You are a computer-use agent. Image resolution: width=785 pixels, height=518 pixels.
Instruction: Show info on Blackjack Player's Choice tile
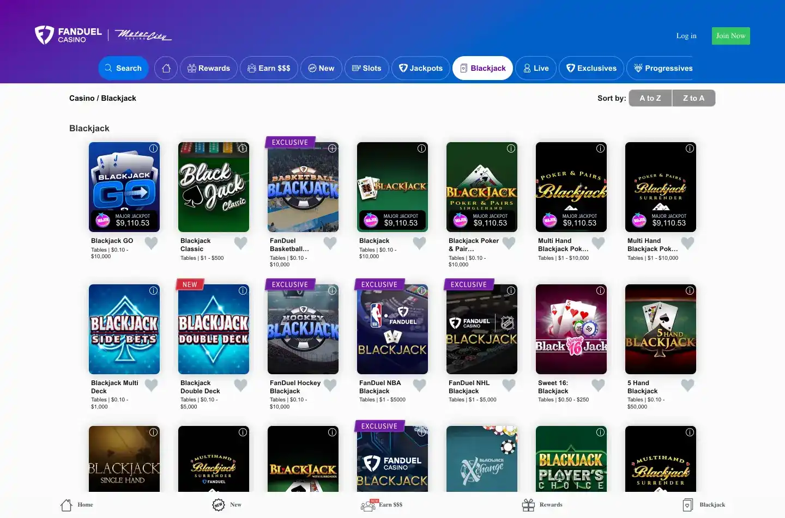pos(601,432)
